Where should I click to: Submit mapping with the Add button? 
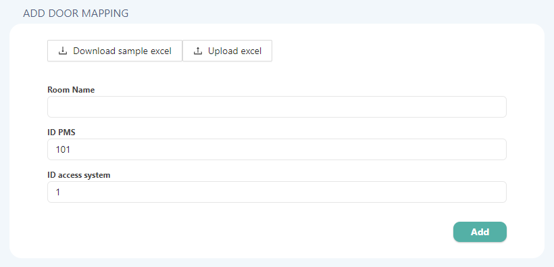pos(480,232)
